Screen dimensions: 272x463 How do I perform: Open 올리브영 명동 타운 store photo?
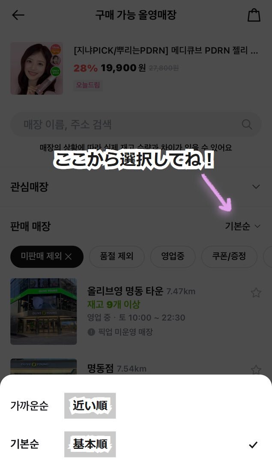44,311
